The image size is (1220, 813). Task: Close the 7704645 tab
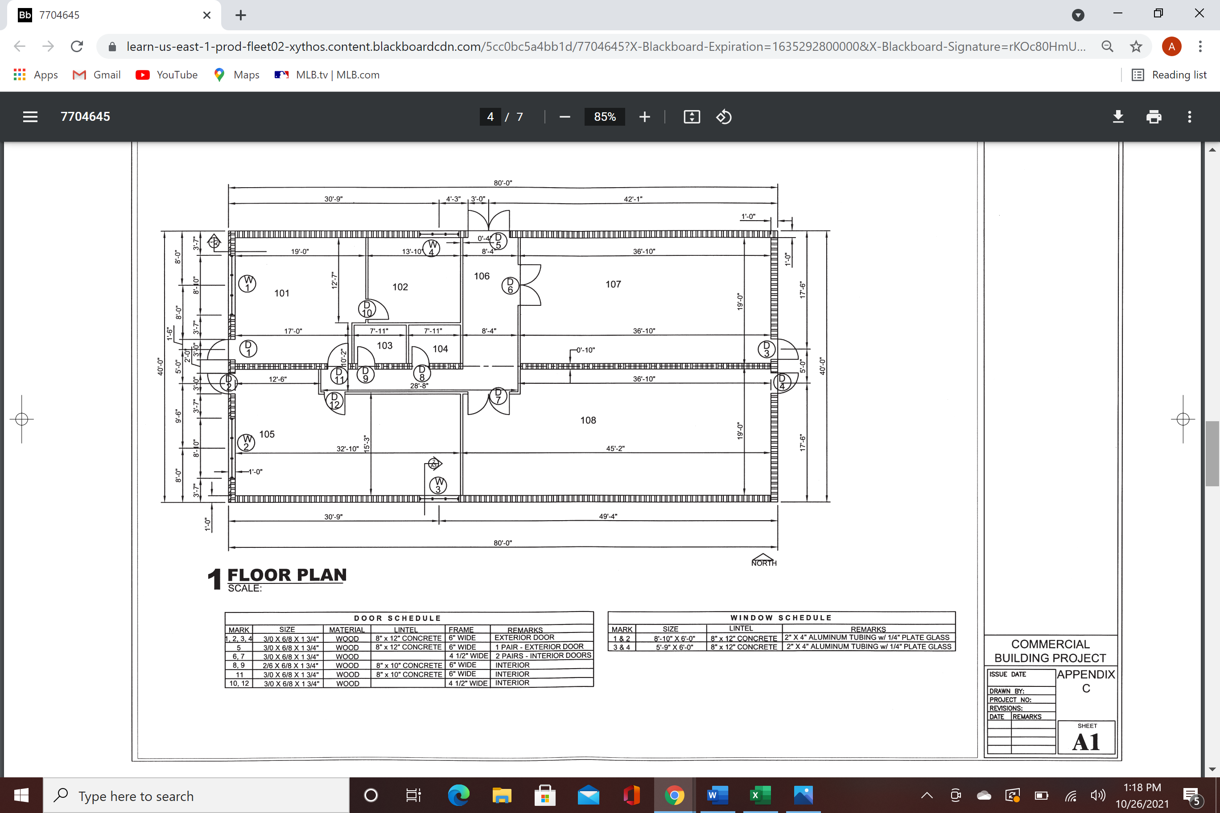pyautogui.click(x=206, y=15)
